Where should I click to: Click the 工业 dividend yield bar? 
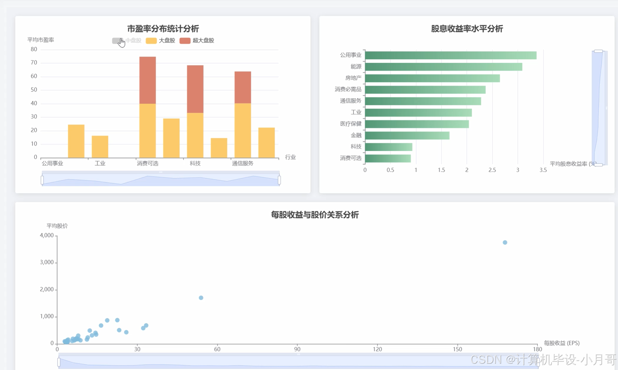click(x=418, y=113)
